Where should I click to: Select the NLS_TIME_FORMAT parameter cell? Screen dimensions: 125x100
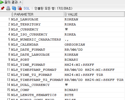click(38, 65)
